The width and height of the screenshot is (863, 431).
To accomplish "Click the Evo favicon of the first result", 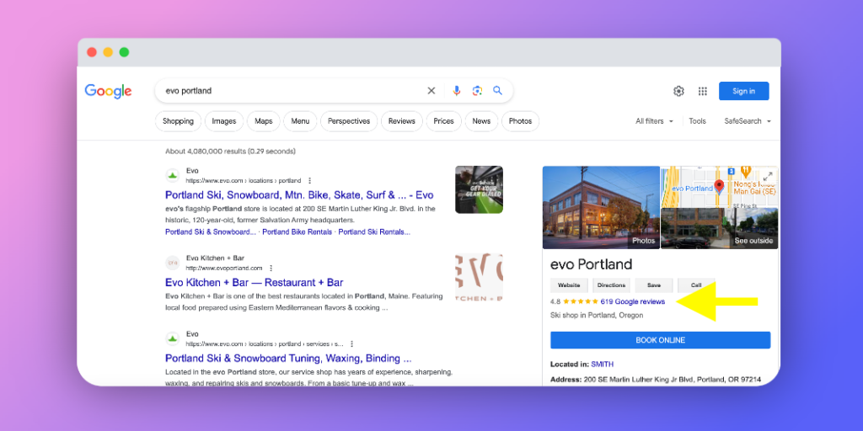I will pyautogui.click(x=173, y=175).
